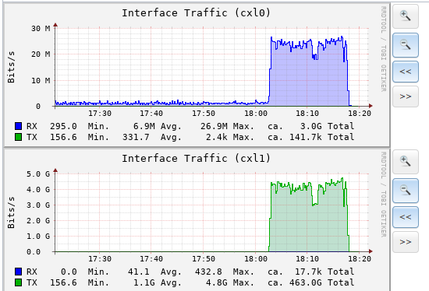Screen dimensions: 429x291
Task: Click the cxl0 RX max value 26.9M
Action: [x=214, y=126]
